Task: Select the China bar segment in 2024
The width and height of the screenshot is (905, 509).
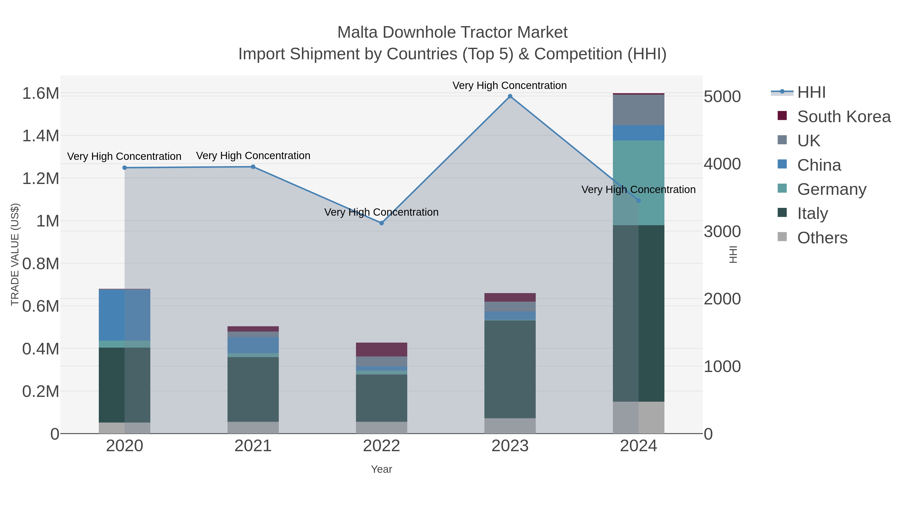Action: (639, 133)
